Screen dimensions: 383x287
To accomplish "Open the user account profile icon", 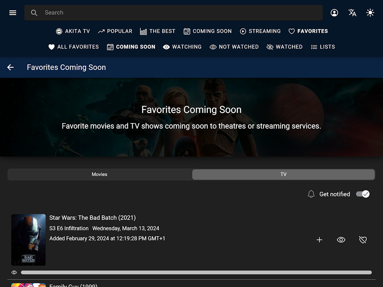I will (334, 13).
